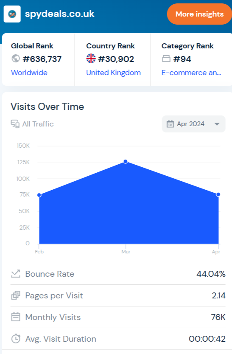232x354 pixels.
Task: Click the Bounce Rate chart icon
Action: (x=16, y=274)
